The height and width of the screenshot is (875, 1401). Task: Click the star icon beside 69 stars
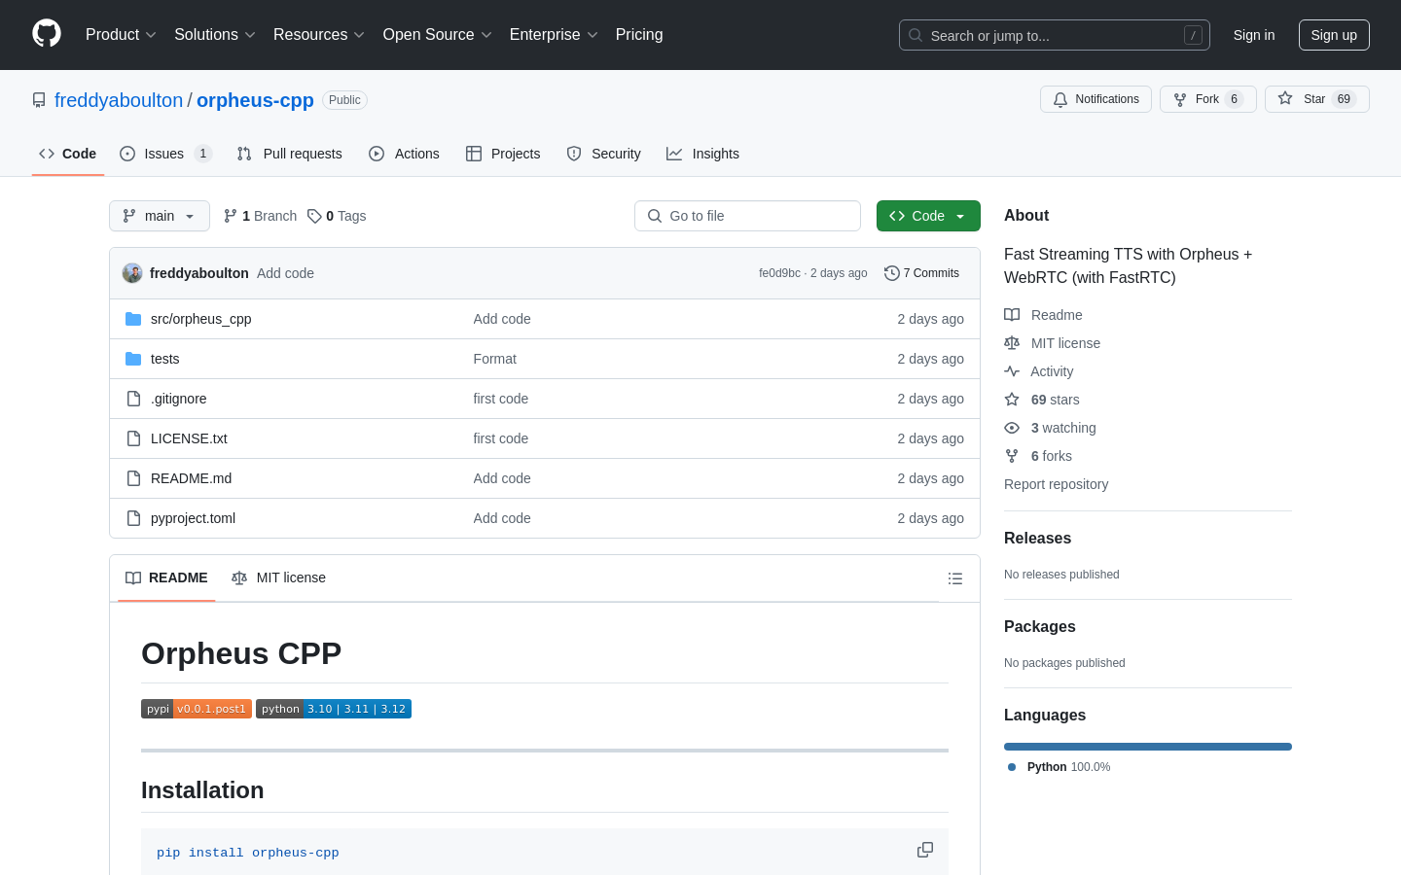(x=1012, y=400)
